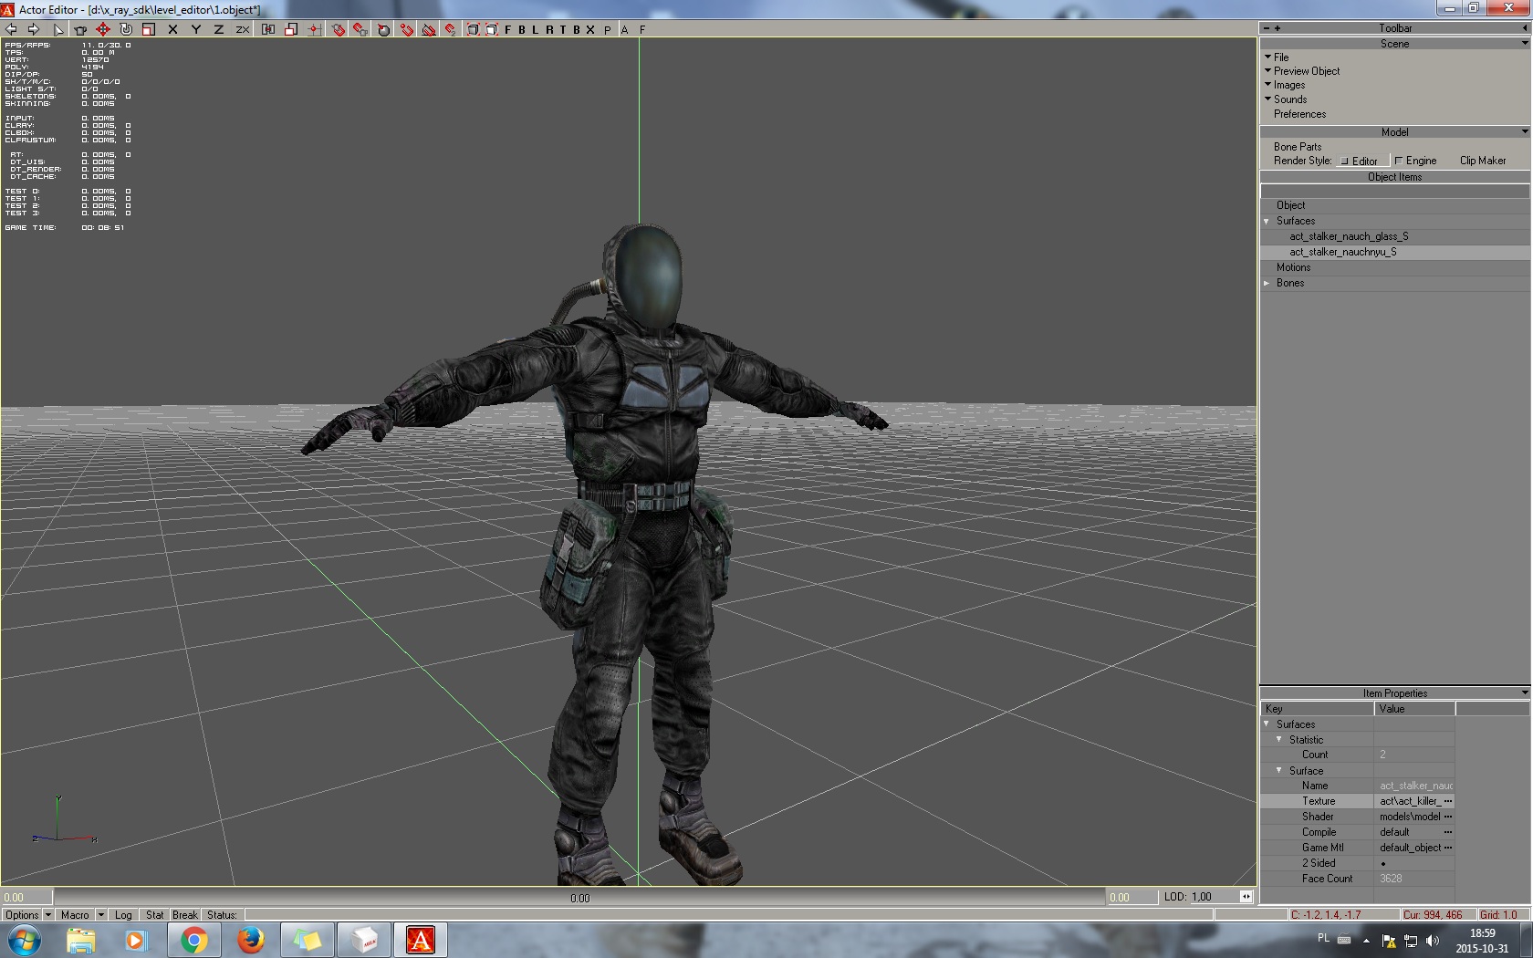Select plane camera mode P
This screenshot has width=1533, height=958.
pos(608,29)
